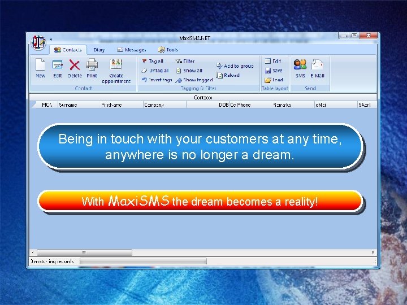The width and height of the screenshot is (407, 305).
Task: Click the status bar progress bar
Action: pos(143,261)
